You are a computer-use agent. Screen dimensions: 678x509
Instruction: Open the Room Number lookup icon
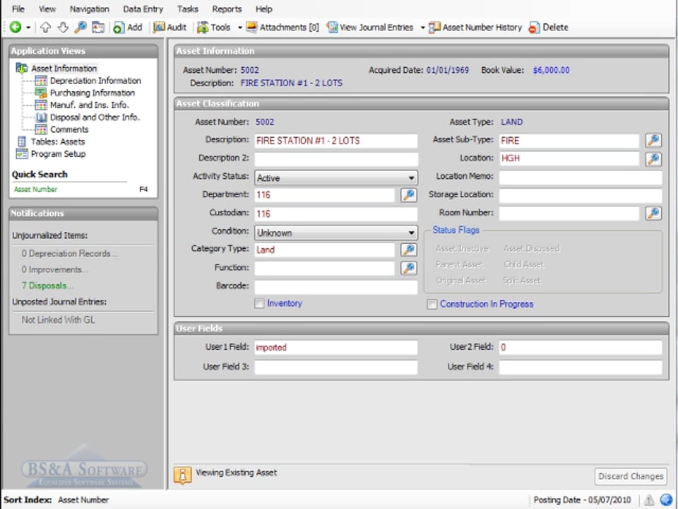pos(653,213)
